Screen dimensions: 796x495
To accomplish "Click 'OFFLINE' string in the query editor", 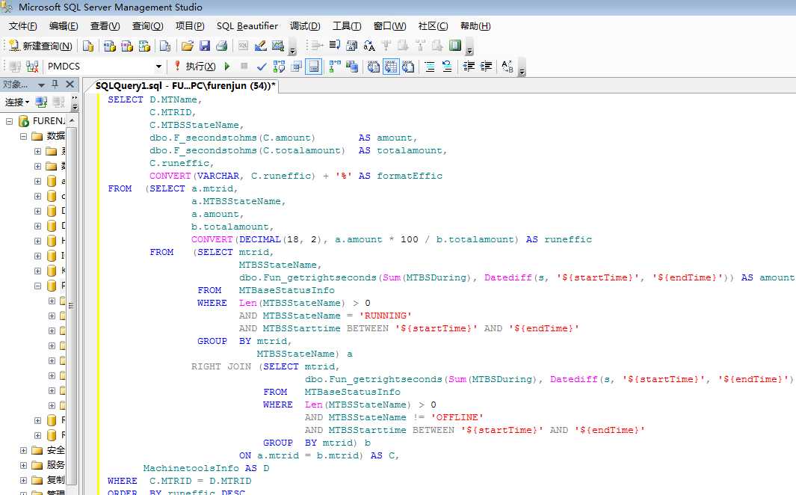I will click(x=457, y=417).
